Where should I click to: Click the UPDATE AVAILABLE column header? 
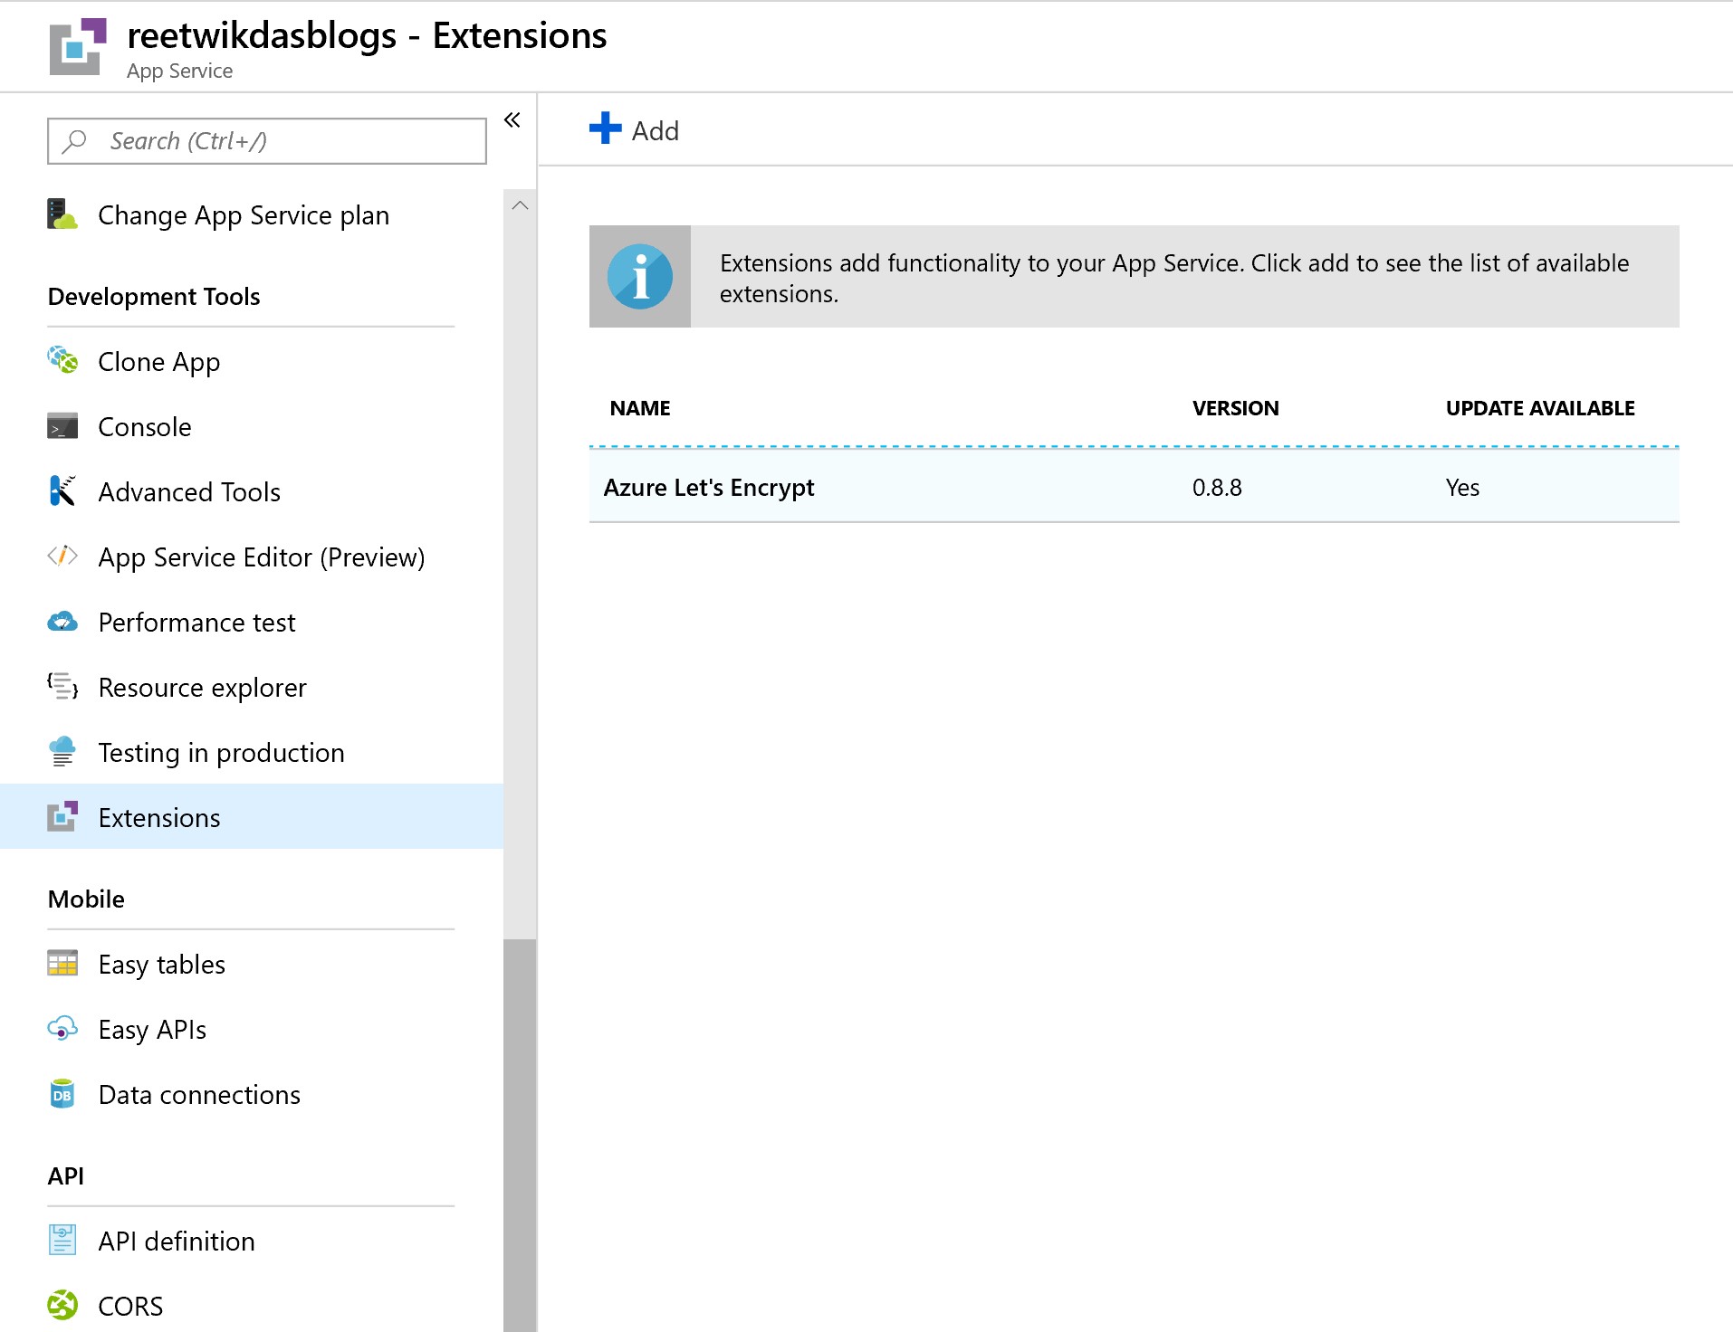(x=1540, y=408)
